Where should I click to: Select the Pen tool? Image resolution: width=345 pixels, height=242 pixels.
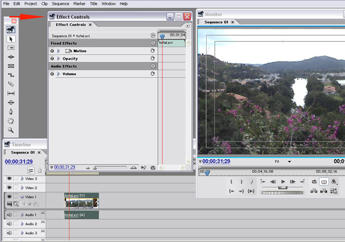click(11, 112)
